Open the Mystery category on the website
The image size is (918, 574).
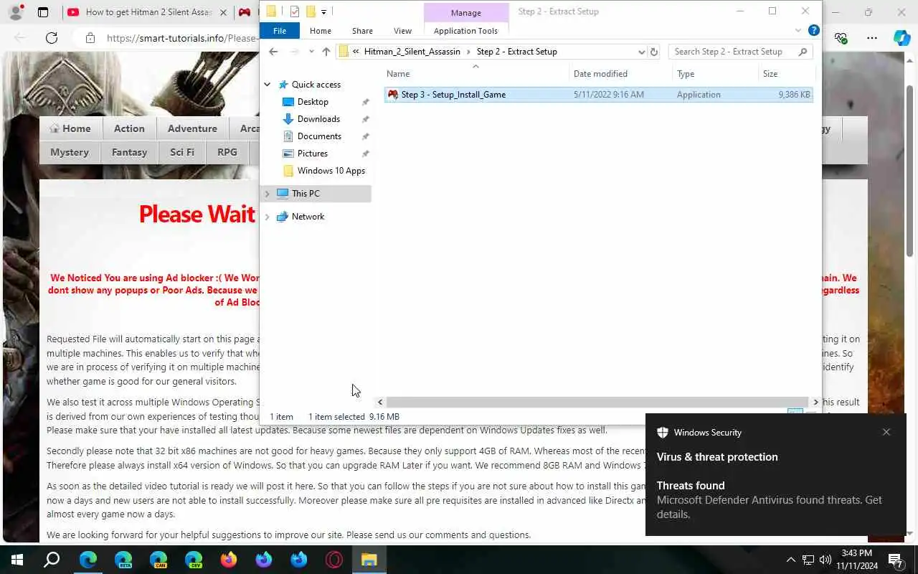pyautogui.click(x=70, y=152)
